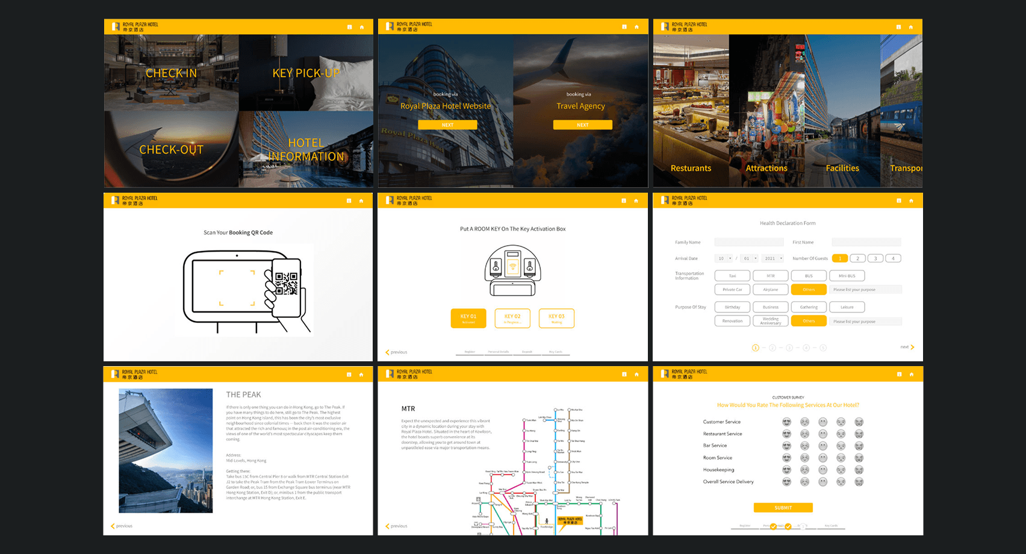Choose Private Car as transportation
The width and height of the screenshot is (1026, 554).
point(732,290)
